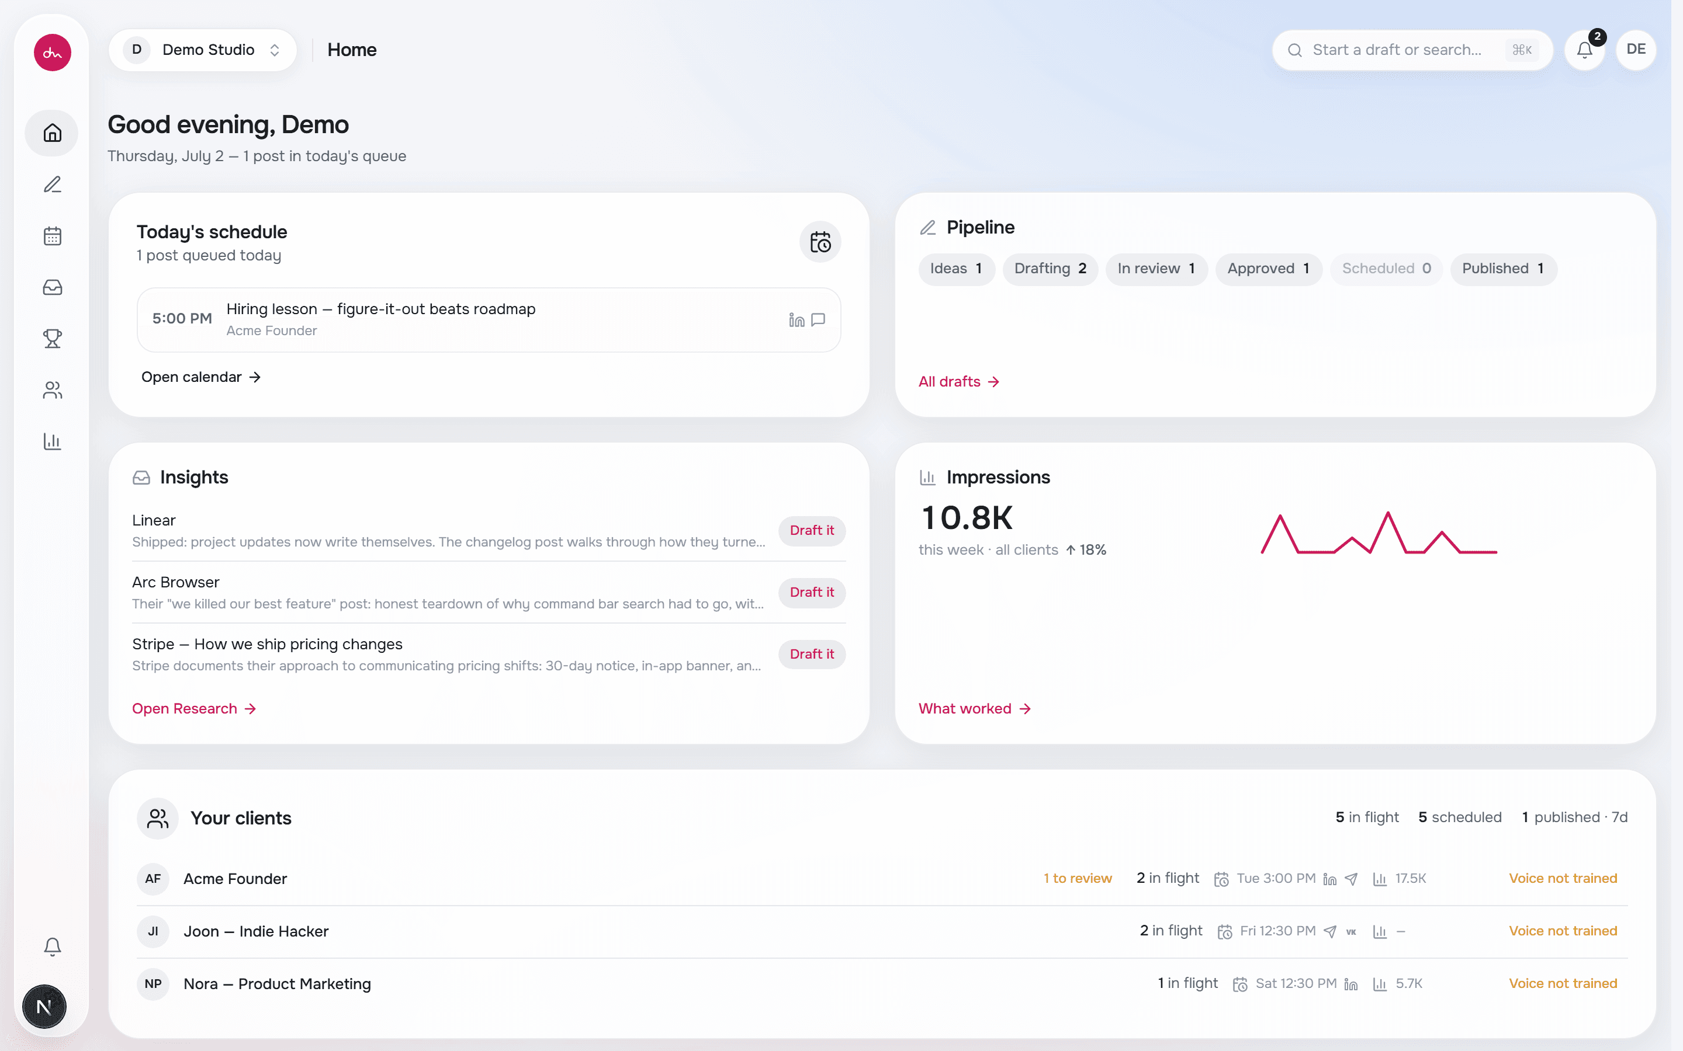Open What worked link
The image size is (1683, 1051).
click(974, 708)
